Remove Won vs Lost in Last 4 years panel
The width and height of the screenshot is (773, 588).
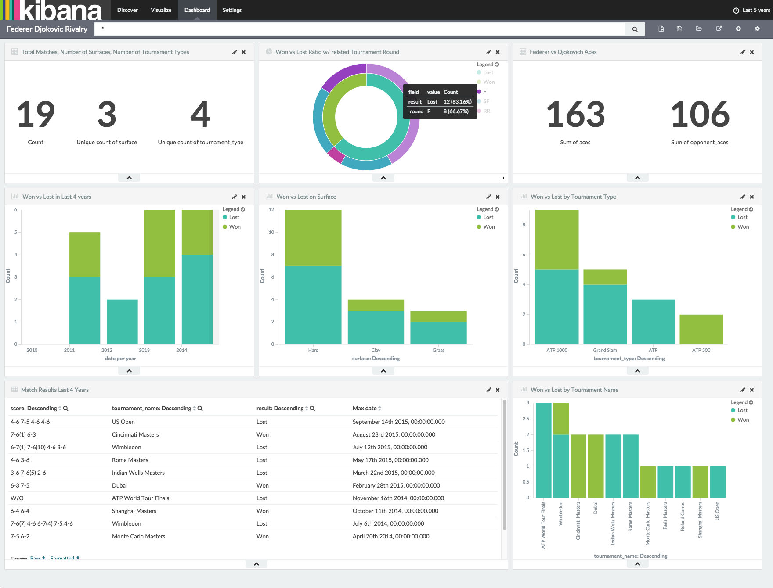point(244,197)
